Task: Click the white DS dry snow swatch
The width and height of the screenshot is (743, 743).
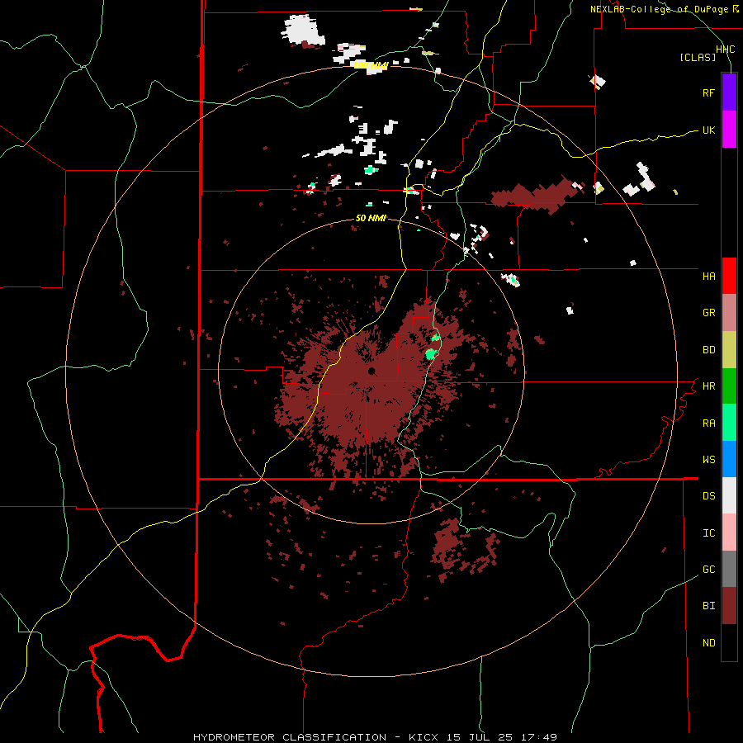Action: [729, 495]
